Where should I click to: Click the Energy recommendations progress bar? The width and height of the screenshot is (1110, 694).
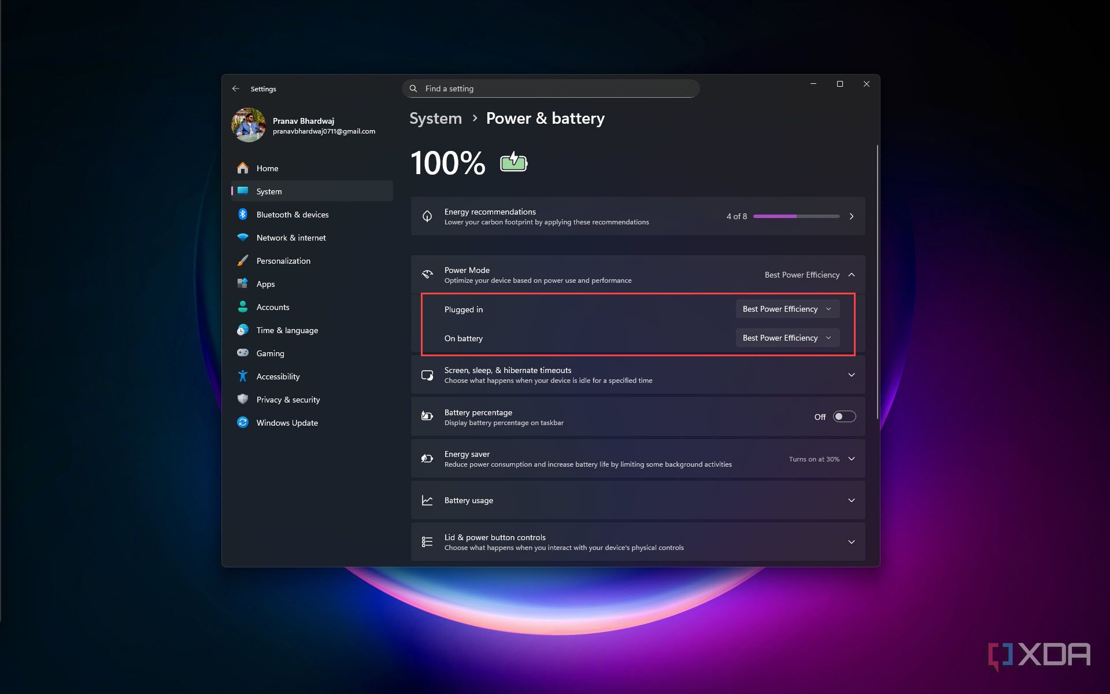coord(796,216)
